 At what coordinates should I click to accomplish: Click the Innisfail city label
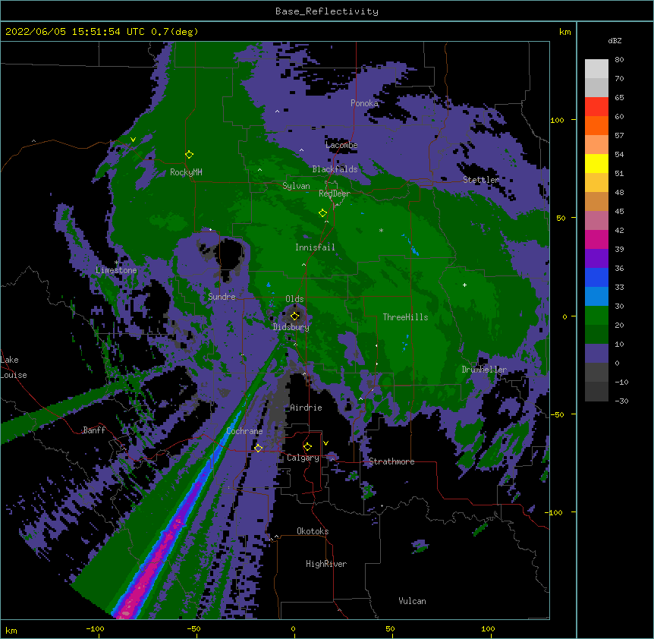[315, 247]
